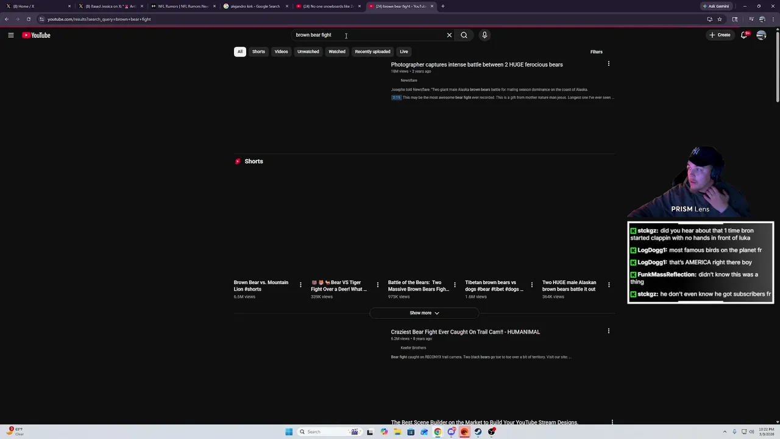
Task: Click the YouTube logo to go home
Action: (36, 35)
